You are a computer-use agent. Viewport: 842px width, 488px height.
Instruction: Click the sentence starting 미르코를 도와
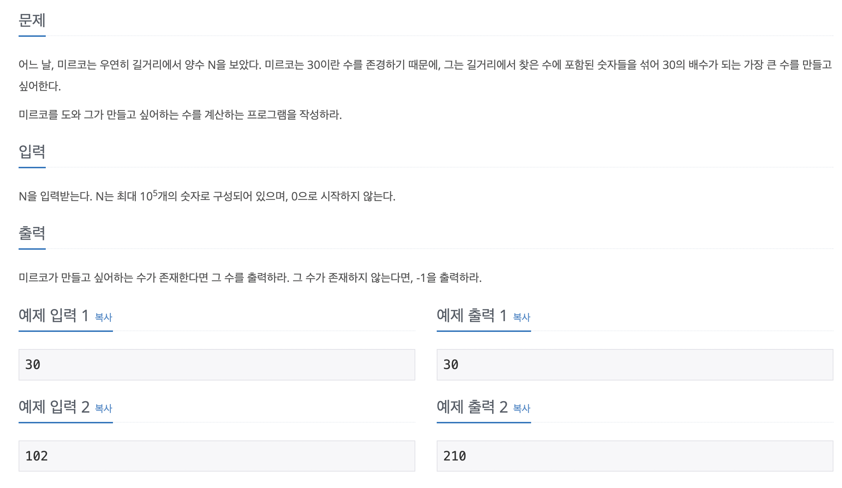[x=180, y=115]
